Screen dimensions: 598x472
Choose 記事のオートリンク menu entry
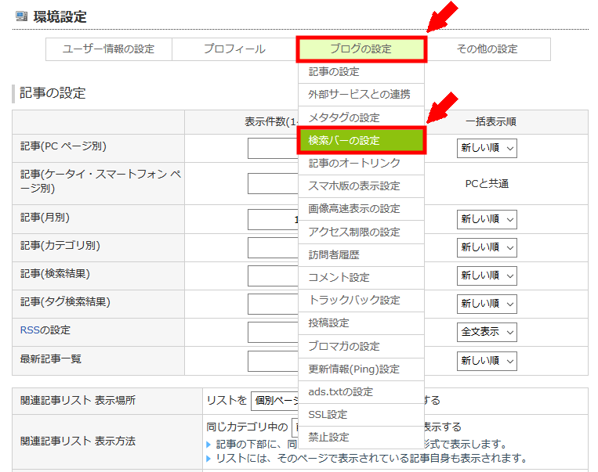361,164
